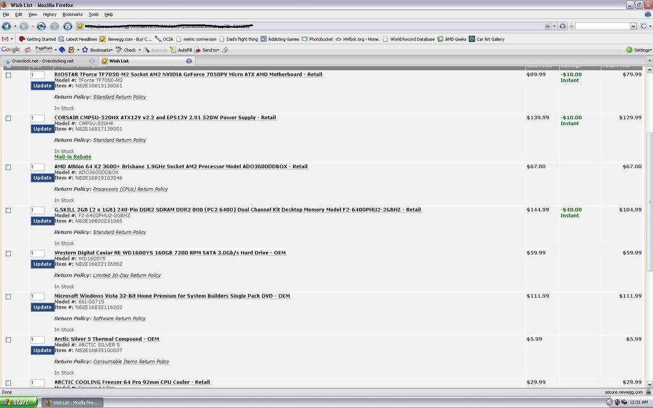Open the Limited 30-Day Return Policy link

coord(127,275)
